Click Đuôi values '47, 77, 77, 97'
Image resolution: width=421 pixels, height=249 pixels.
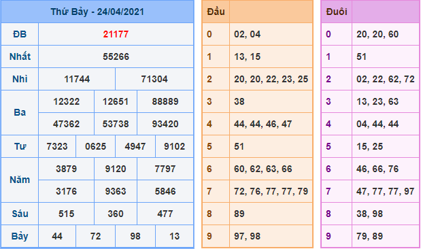tap(386, 192)
